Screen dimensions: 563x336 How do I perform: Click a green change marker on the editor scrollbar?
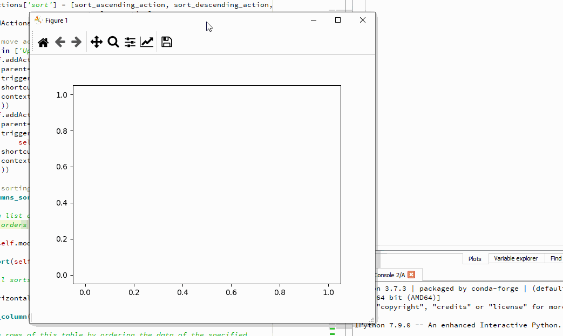[333, 330]
